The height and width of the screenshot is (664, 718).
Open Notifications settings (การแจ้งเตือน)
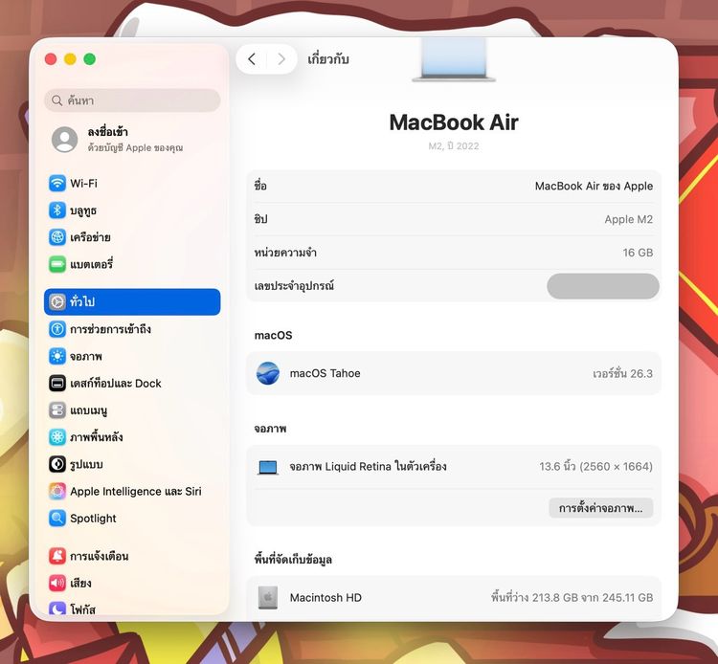tap(132, 556)
